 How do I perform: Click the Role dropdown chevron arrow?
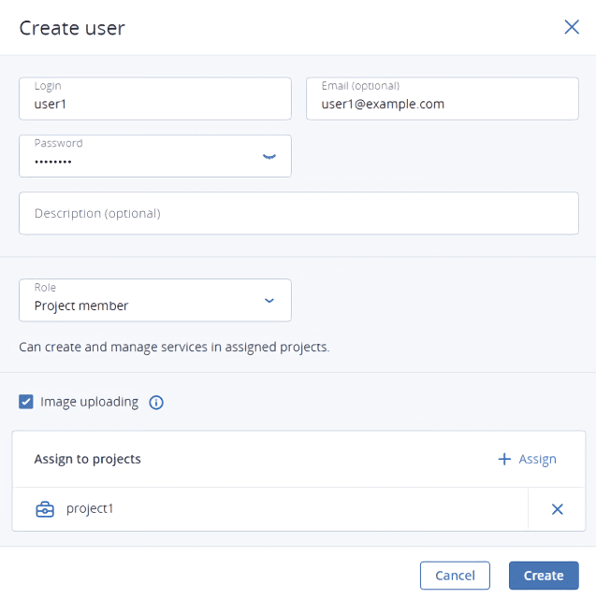269,301
